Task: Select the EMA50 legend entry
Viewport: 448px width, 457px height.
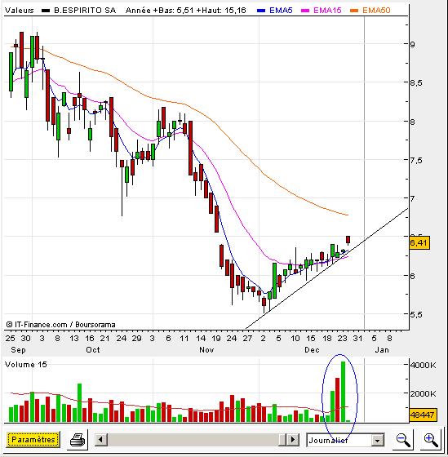Action: [370, 11]
